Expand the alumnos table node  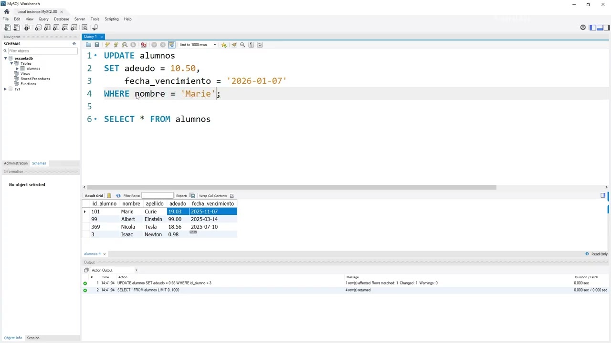click(18, 69)
